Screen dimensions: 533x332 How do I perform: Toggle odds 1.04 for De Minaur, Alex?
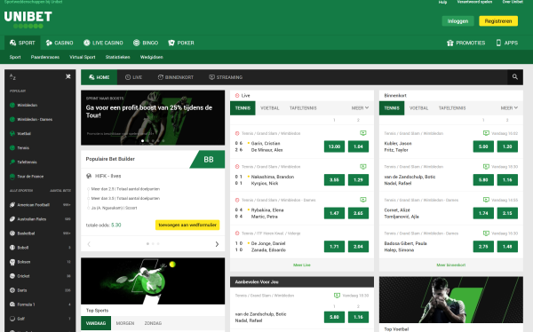(x=358, y=146)
